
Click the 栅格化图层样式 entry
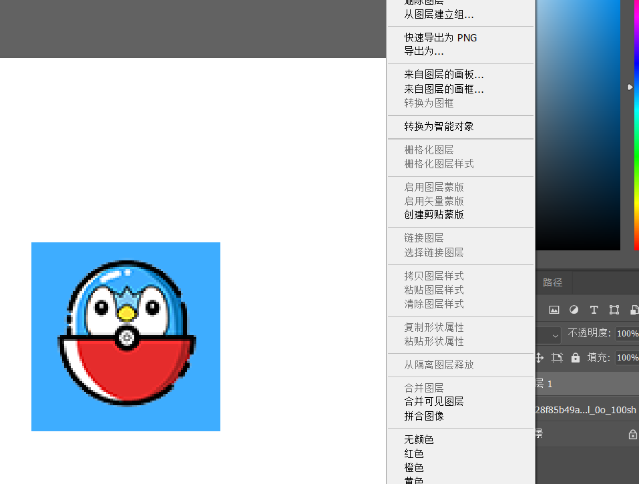point(439,164)
